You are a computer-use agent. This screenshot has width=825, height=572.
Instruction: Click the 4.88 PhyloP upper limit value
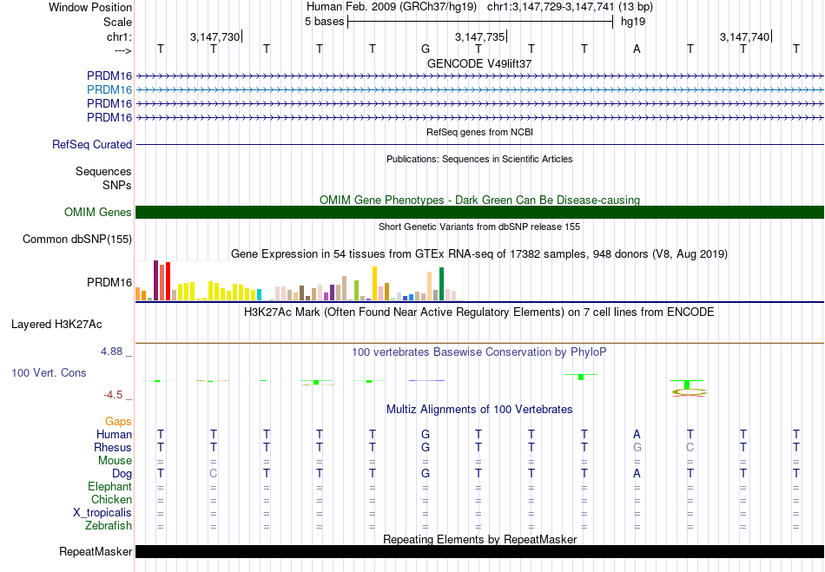point(111,352)
